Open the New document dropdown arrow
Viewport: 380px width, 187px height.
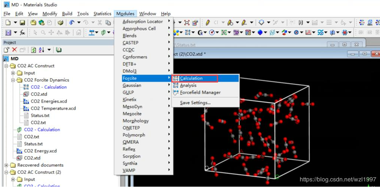tap(15, 23)
